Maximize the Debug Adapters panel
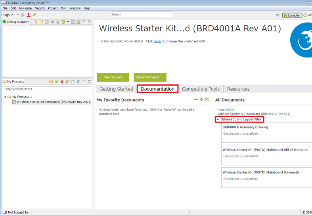 [89, 21]
